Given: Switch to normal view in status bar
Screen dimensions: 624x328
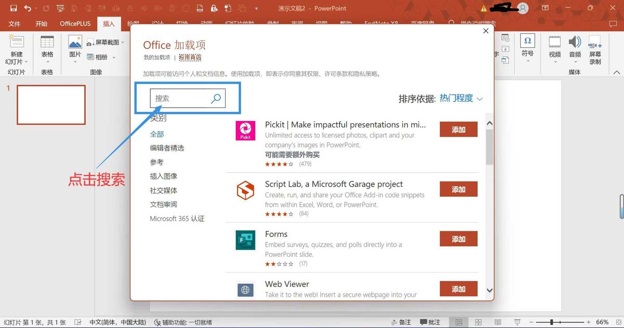Looking at the screenshot, I should pyautogui.click(x=459, y=322).
